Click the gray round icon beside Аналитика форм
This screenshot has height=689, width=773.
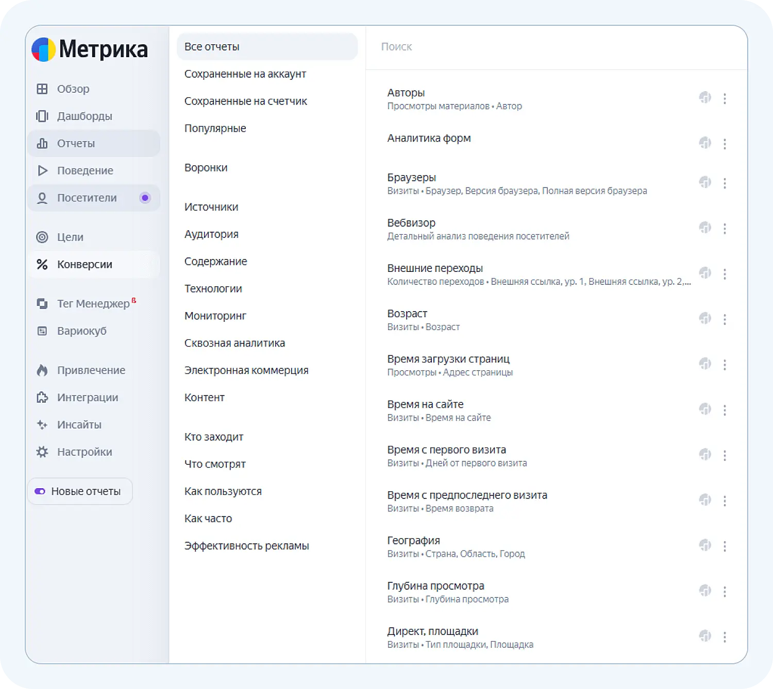(705, 143)
